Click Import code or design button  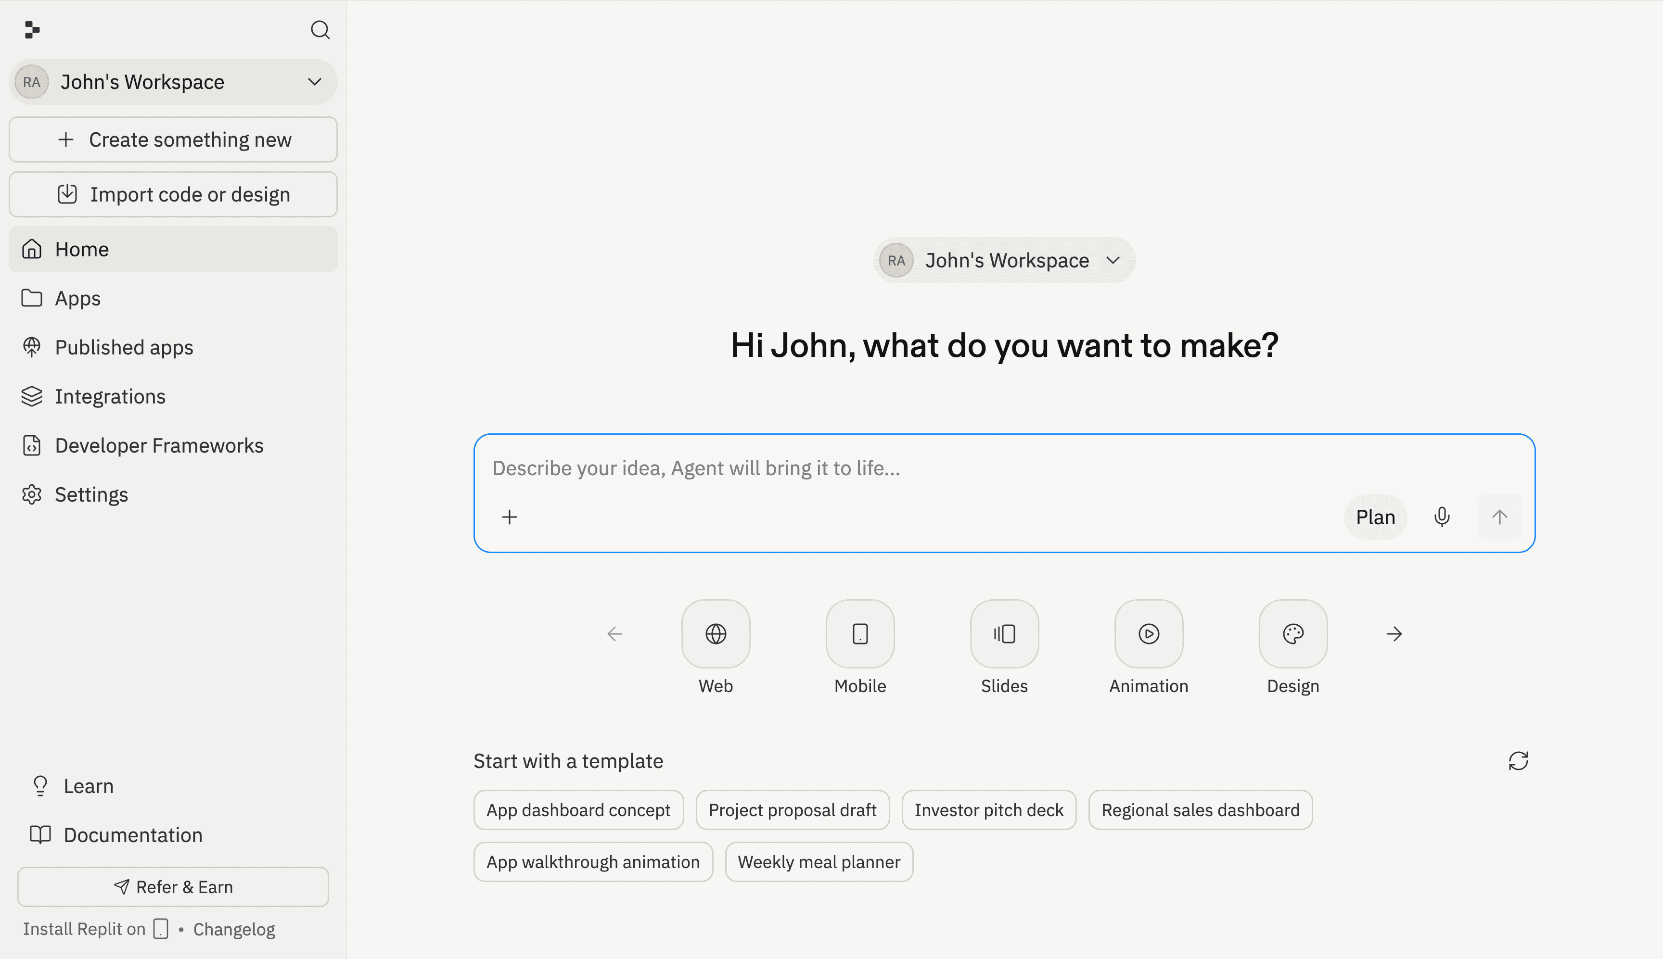tap(173, 194)
